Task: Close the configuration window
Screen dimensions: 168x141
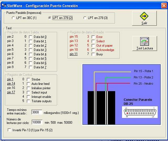Action: click(164, 5)
